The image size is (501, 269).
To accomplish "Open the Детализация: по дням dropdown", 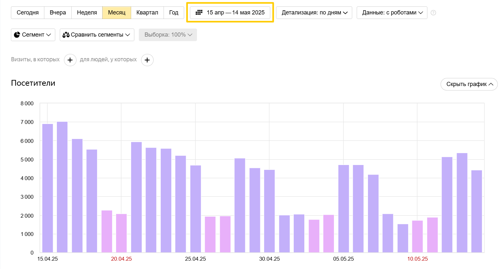I will click(314, 13).
